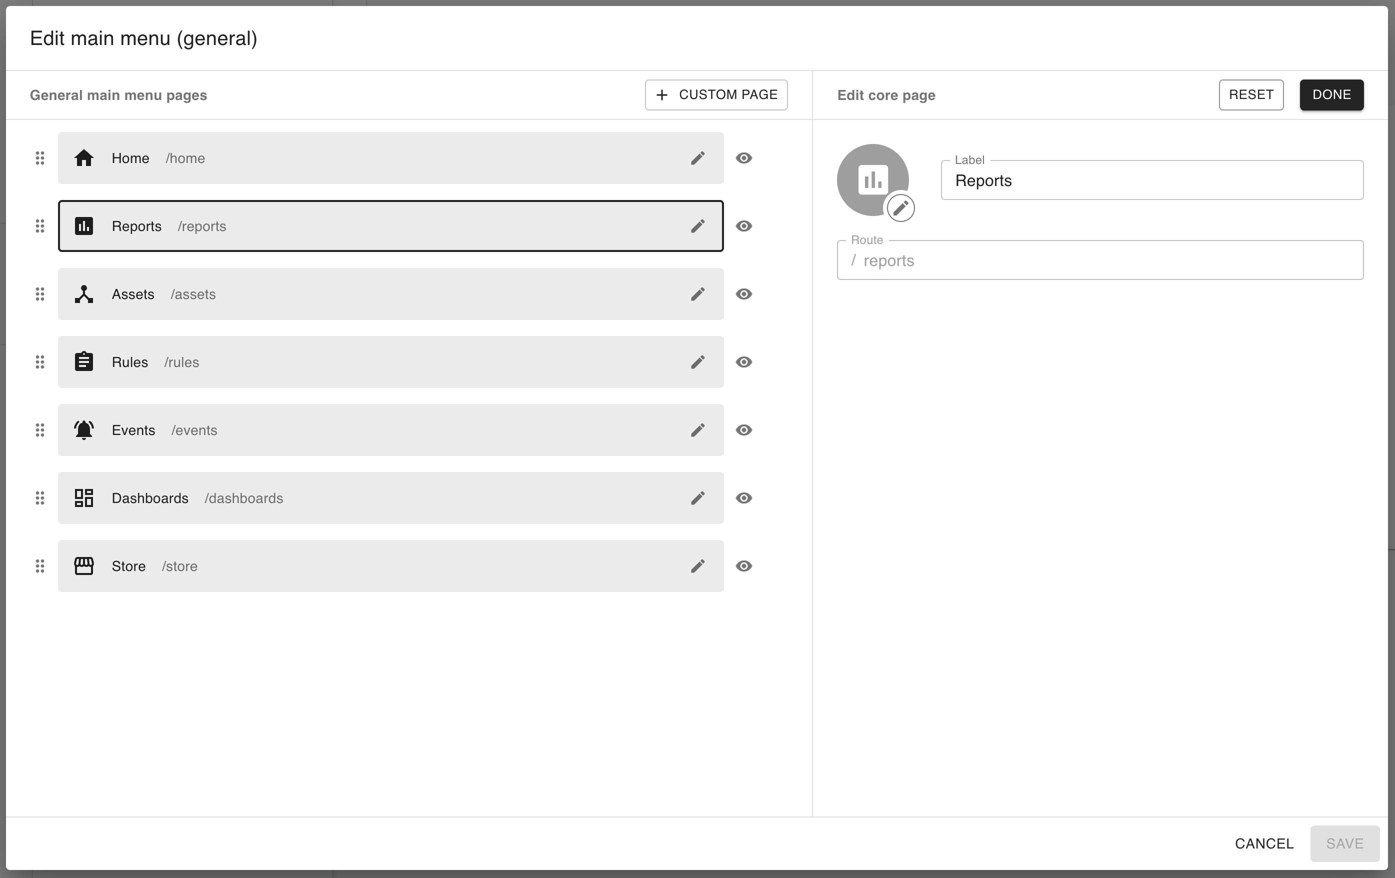The width and height of the screenshot is (1395, 878).
Task: Click the Done button
Action: [1330, 95]
